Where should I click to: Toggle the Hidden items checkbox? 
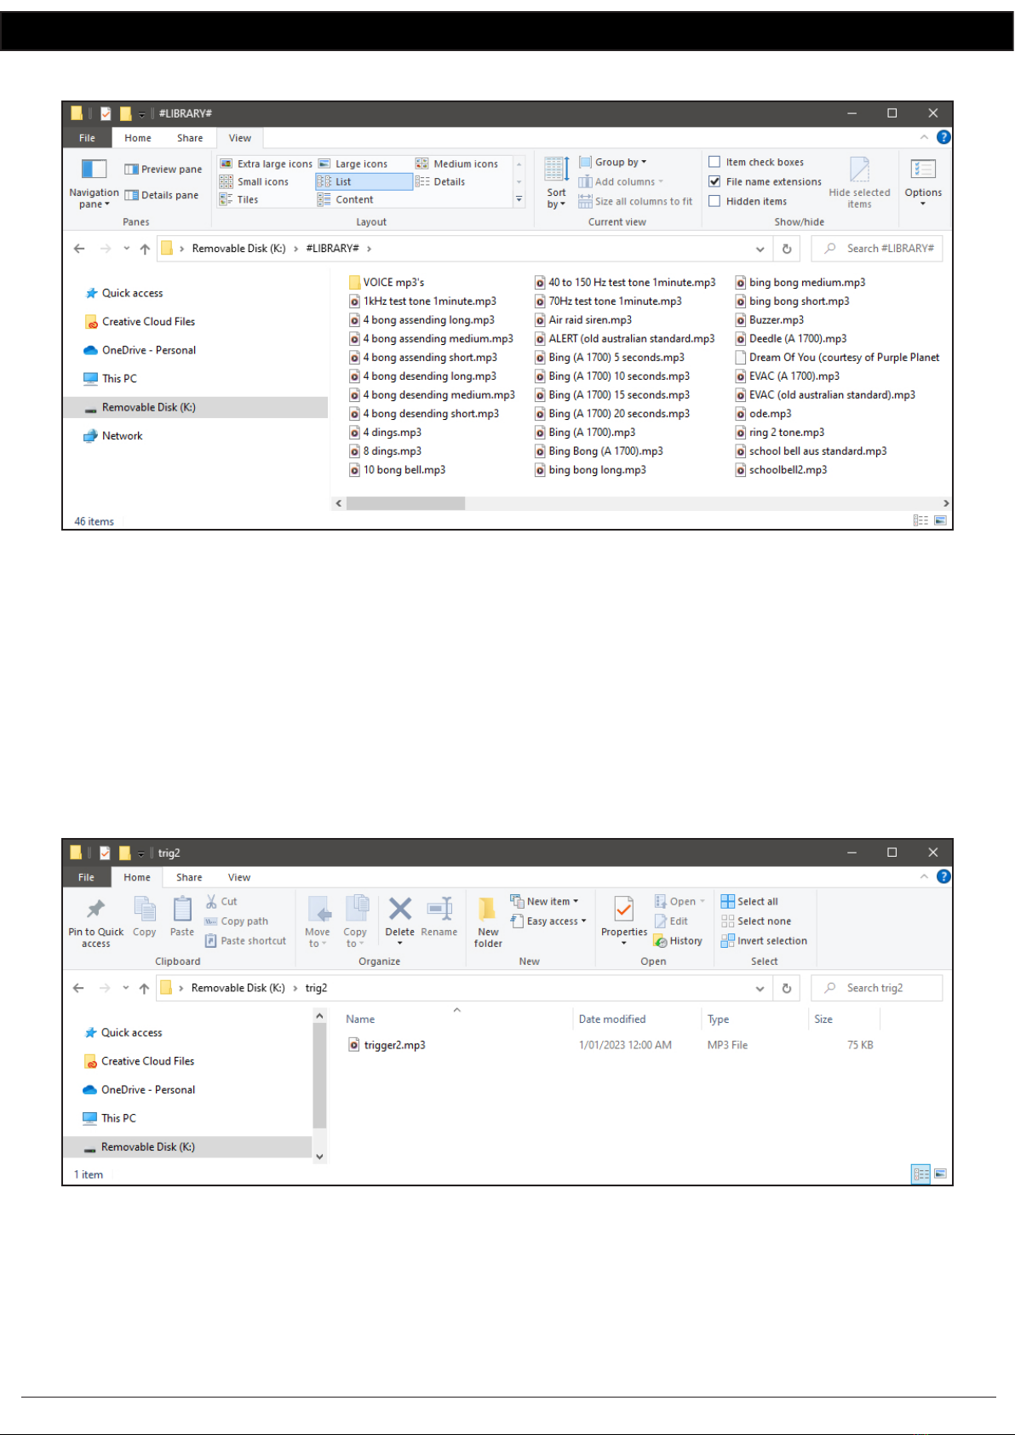(715, 201)
